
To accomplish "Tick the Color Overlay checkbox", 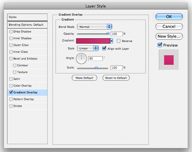I will pyautogui.click(x=11, y=86).
